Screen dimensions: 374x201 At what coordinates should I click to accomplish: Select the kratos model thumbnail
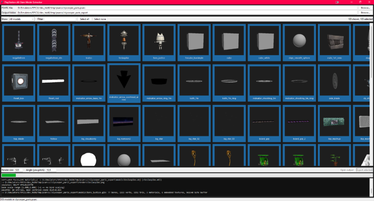(89, 42)
